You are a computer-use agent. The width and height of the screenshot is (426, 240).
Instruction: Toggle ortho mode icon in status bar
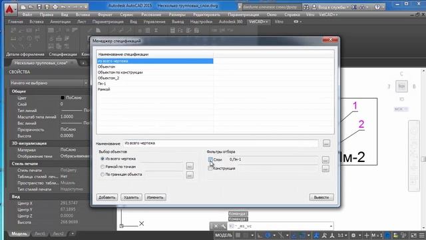click(x=260, y=235)
